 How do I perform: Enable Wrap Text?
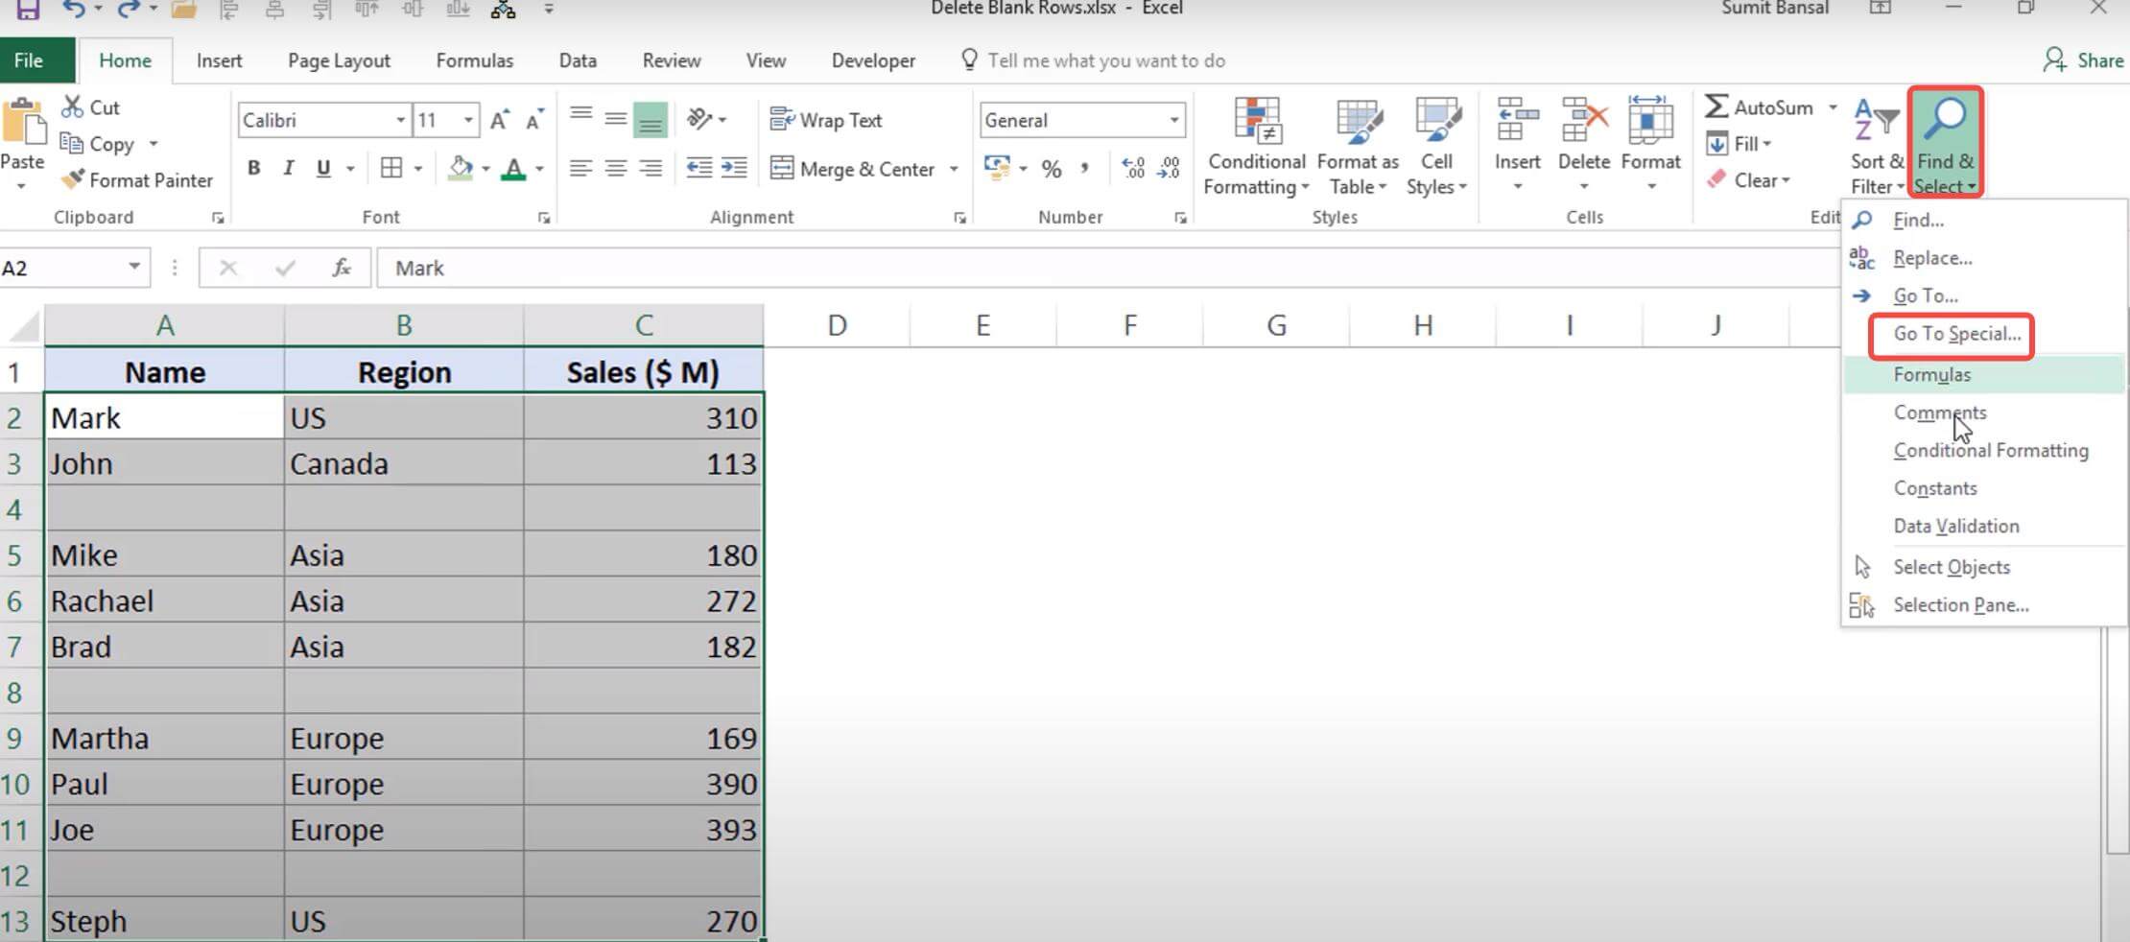[x=827, y=120]
